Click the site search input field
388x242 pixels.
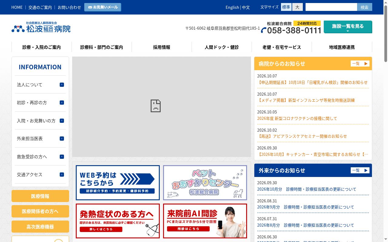[331, 7]
